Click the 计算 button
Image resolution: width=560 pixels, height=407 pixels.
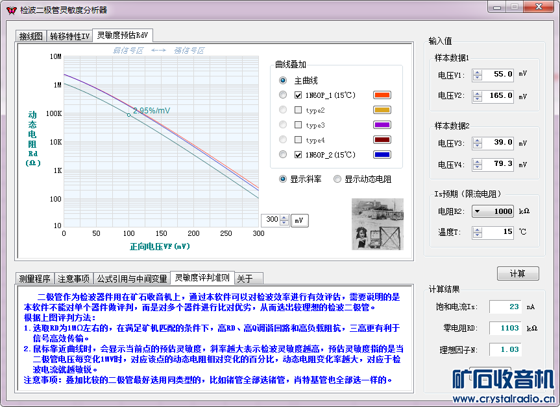(518, 273)
